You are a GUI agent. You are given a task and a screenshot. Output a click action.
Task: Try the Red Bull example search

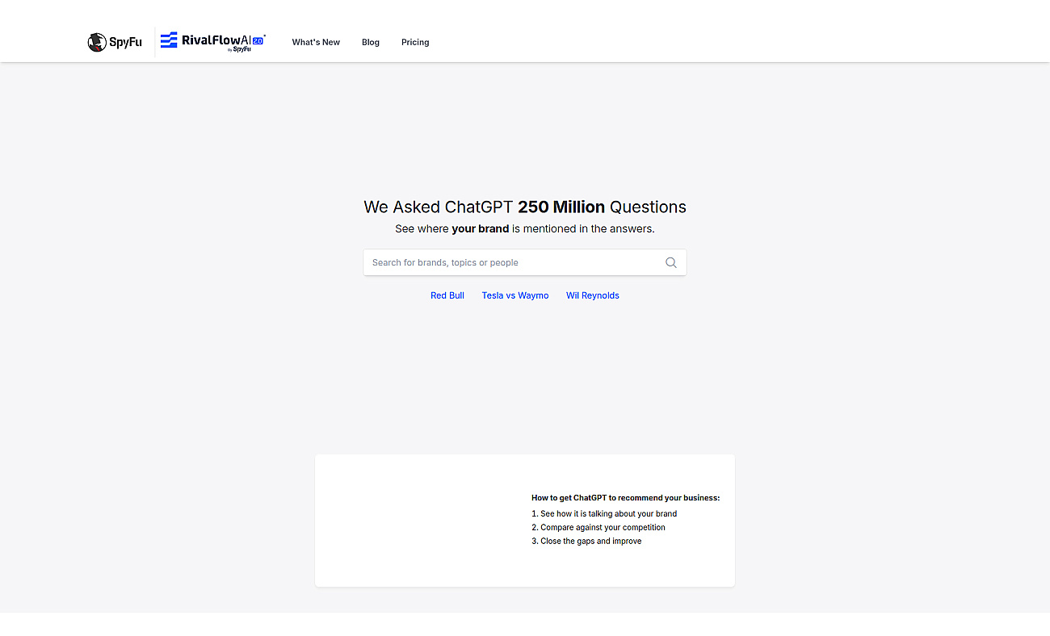[x=447, y=295]
